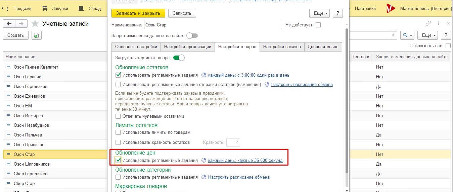Open help for the list form
The height and width of the screenshot is (192, 453).
click(x=446, y=35)
